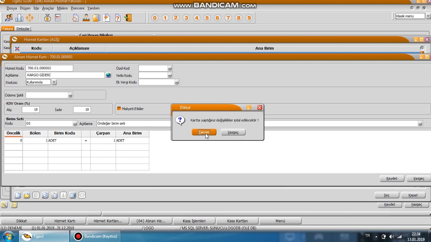Click the Açıklama field with KARGO GİDERİ
431x242 pixels.
point(65,75)
